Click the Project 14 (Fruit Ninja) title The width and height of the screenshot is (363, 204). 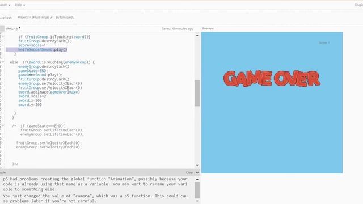(33, 18)
